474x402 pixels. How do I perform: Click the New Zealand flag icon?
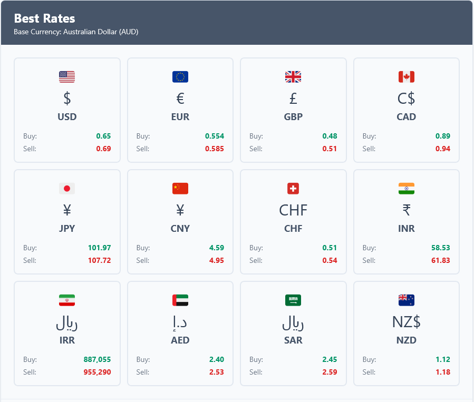[x=407, y=300]
